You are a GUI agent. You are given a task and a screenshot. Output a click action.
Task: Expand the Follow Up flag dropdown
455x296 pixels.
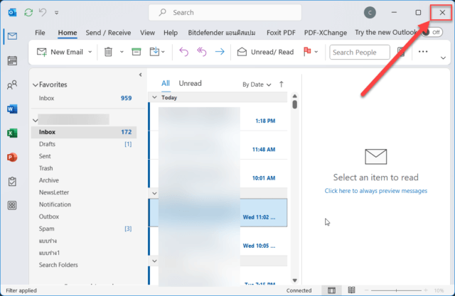coord(316,52)
